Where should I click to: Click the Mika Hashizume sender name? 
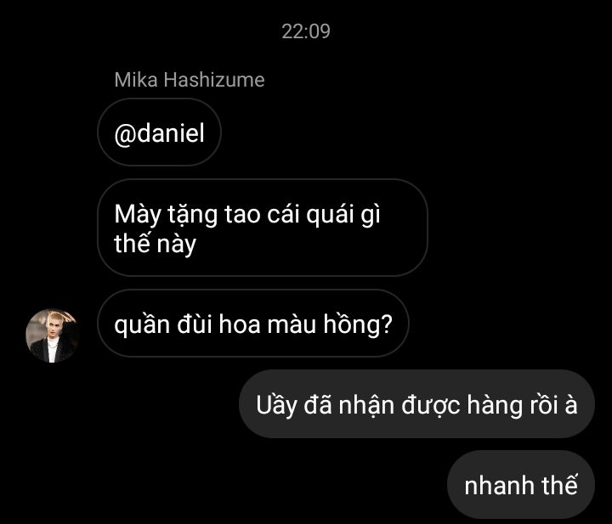pos(190,80)
